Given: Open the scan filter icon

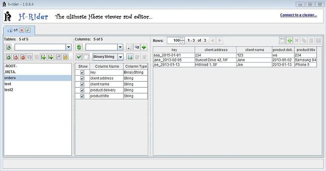Looking at the screenshot, I should 137,47.
